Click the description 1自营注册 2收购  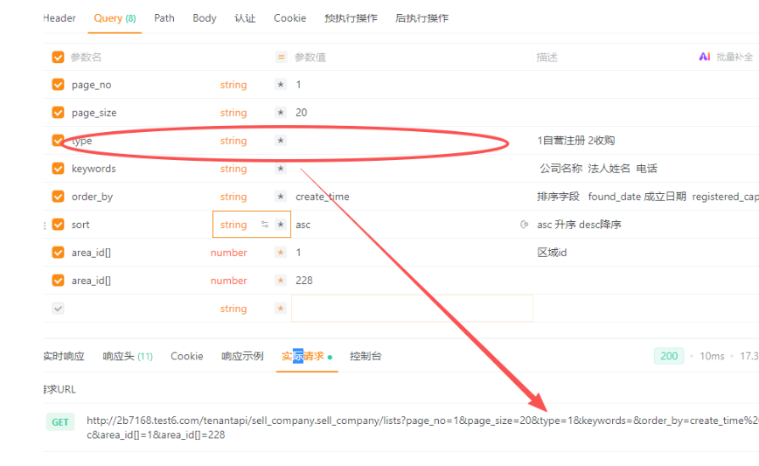tap(576, 141)
